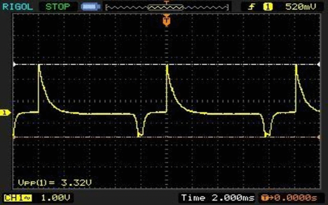Screen dimensions: 328x205
Task: Click the 520mV trigger level value
Action: [x=301, y=7]
